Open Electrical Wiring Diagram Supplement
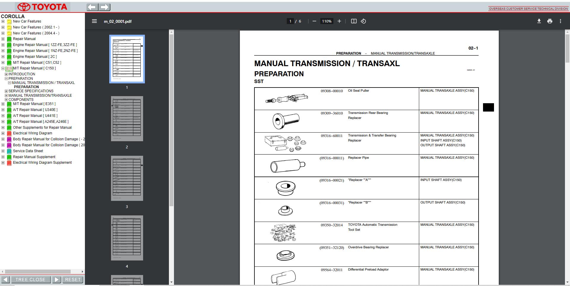 [x=42, y=163]
